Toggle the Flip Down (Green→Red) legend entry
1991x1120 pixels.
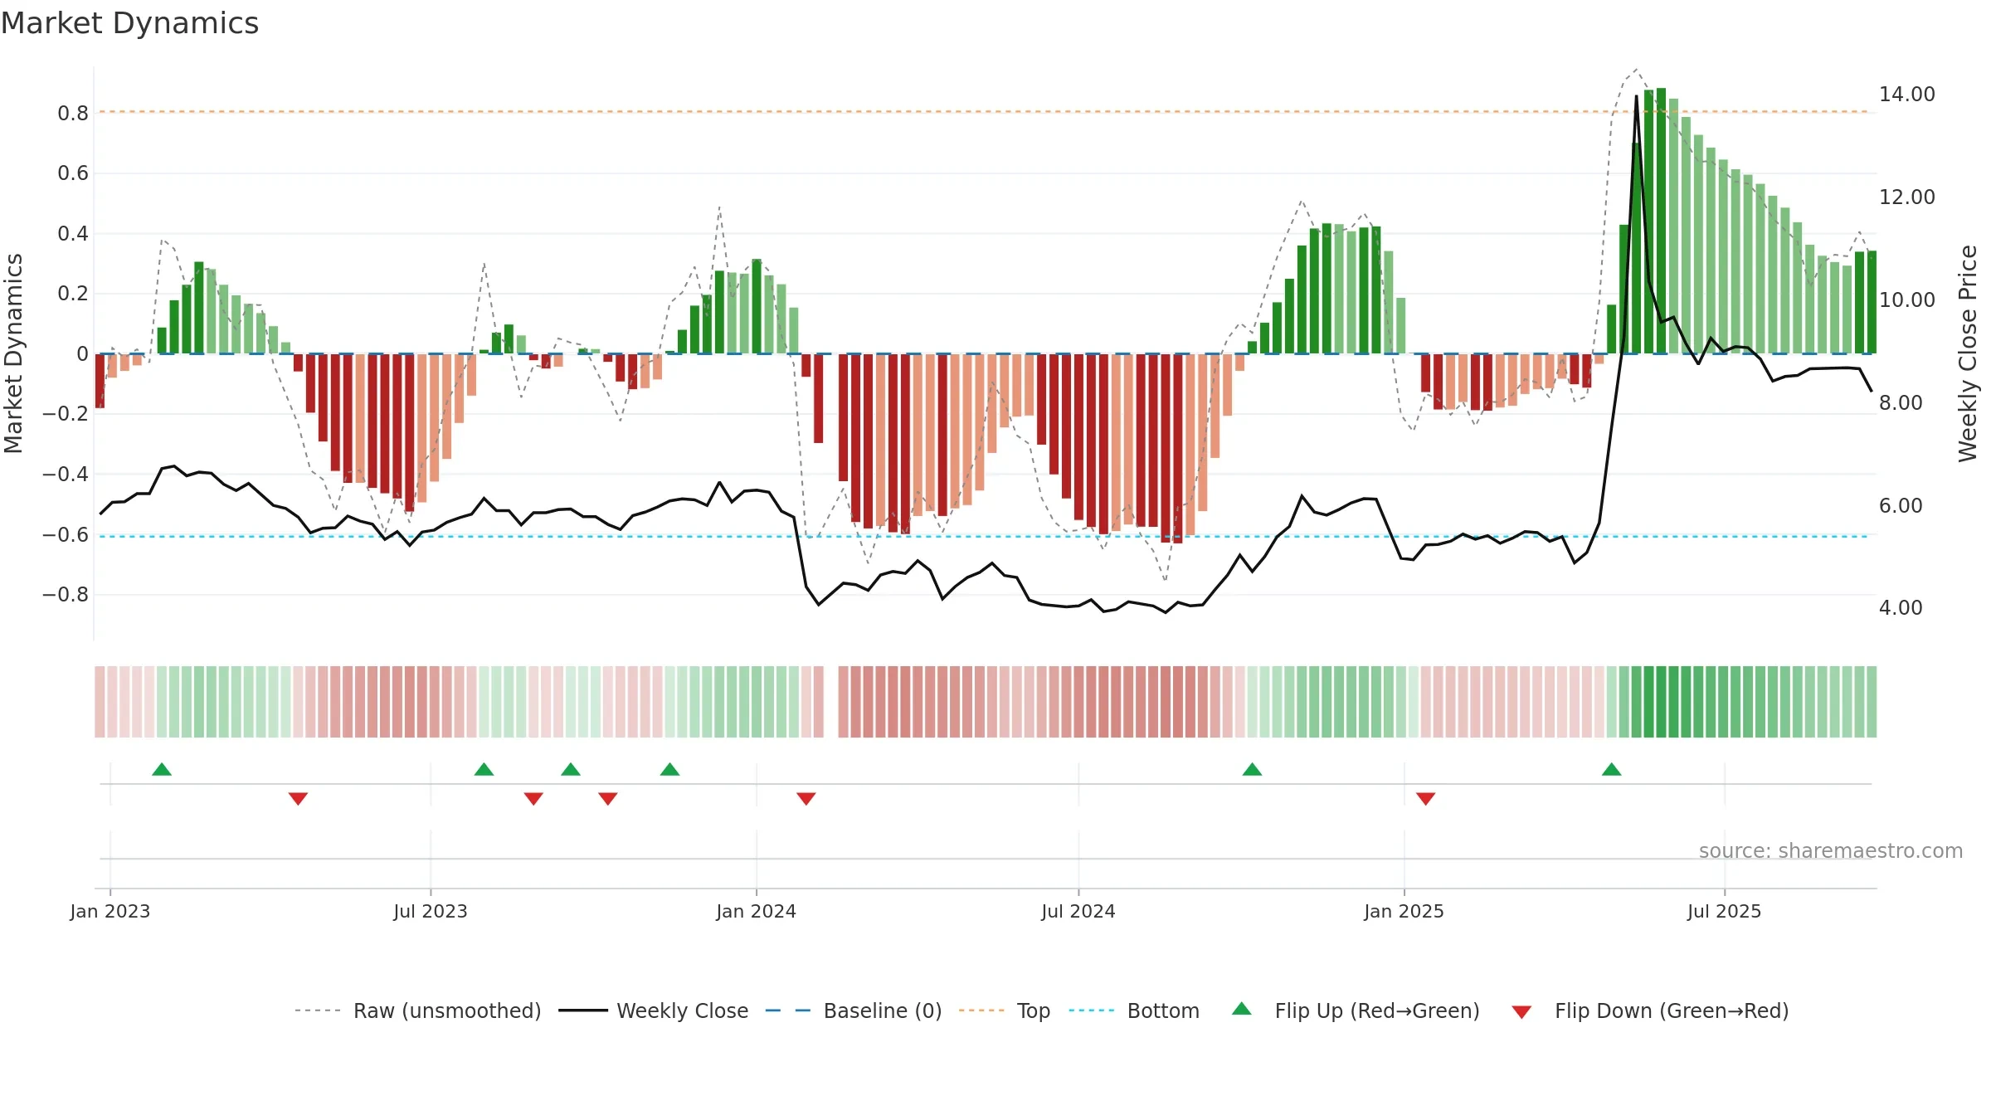[1649, 1010]
